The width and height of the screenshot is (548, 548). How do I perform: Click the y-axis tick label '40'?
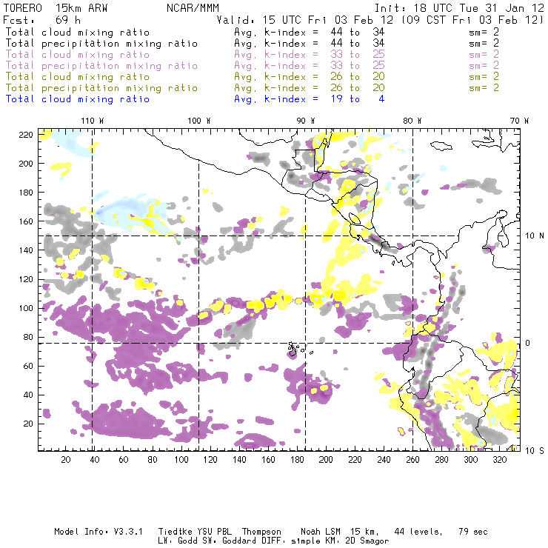28,395
